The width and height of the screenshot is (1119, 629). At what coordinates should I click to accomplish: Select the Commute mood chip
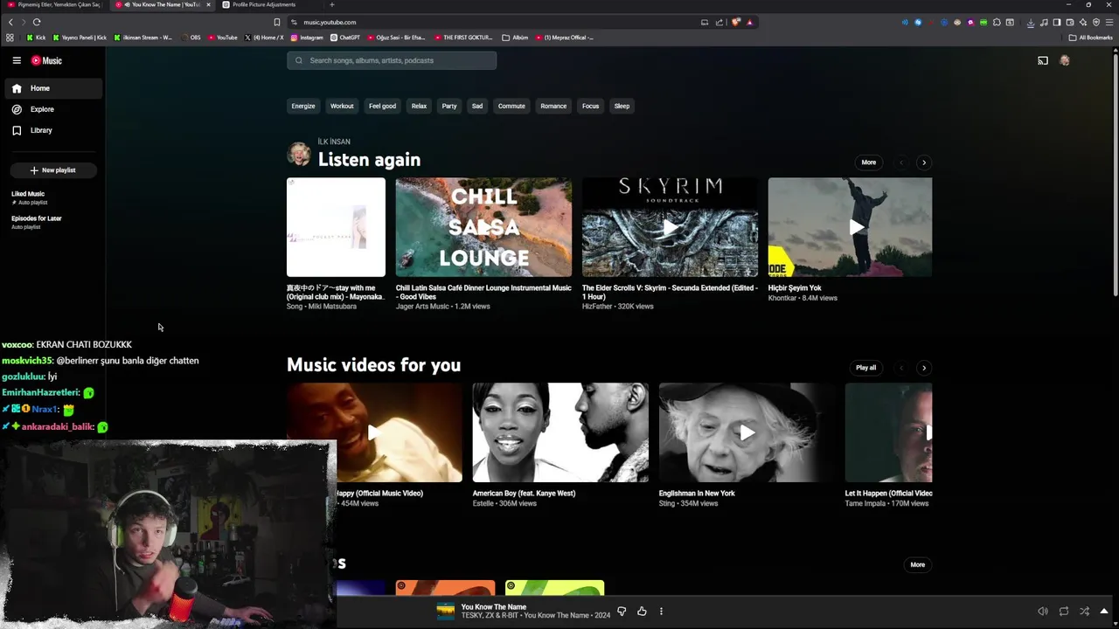[511, 106]
